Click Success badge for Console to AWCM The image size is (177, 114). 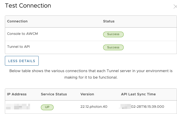click(113, 34)
